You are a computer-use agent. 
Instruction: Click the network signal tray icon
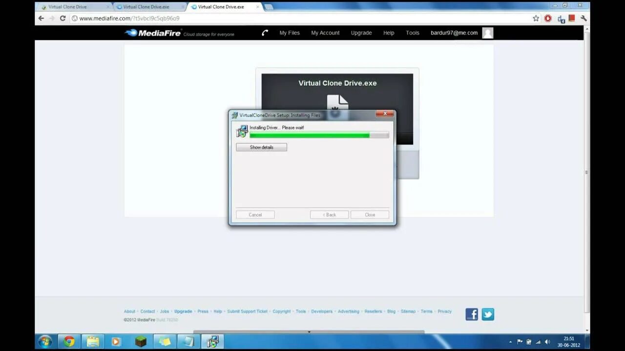(x=538, y=342)
